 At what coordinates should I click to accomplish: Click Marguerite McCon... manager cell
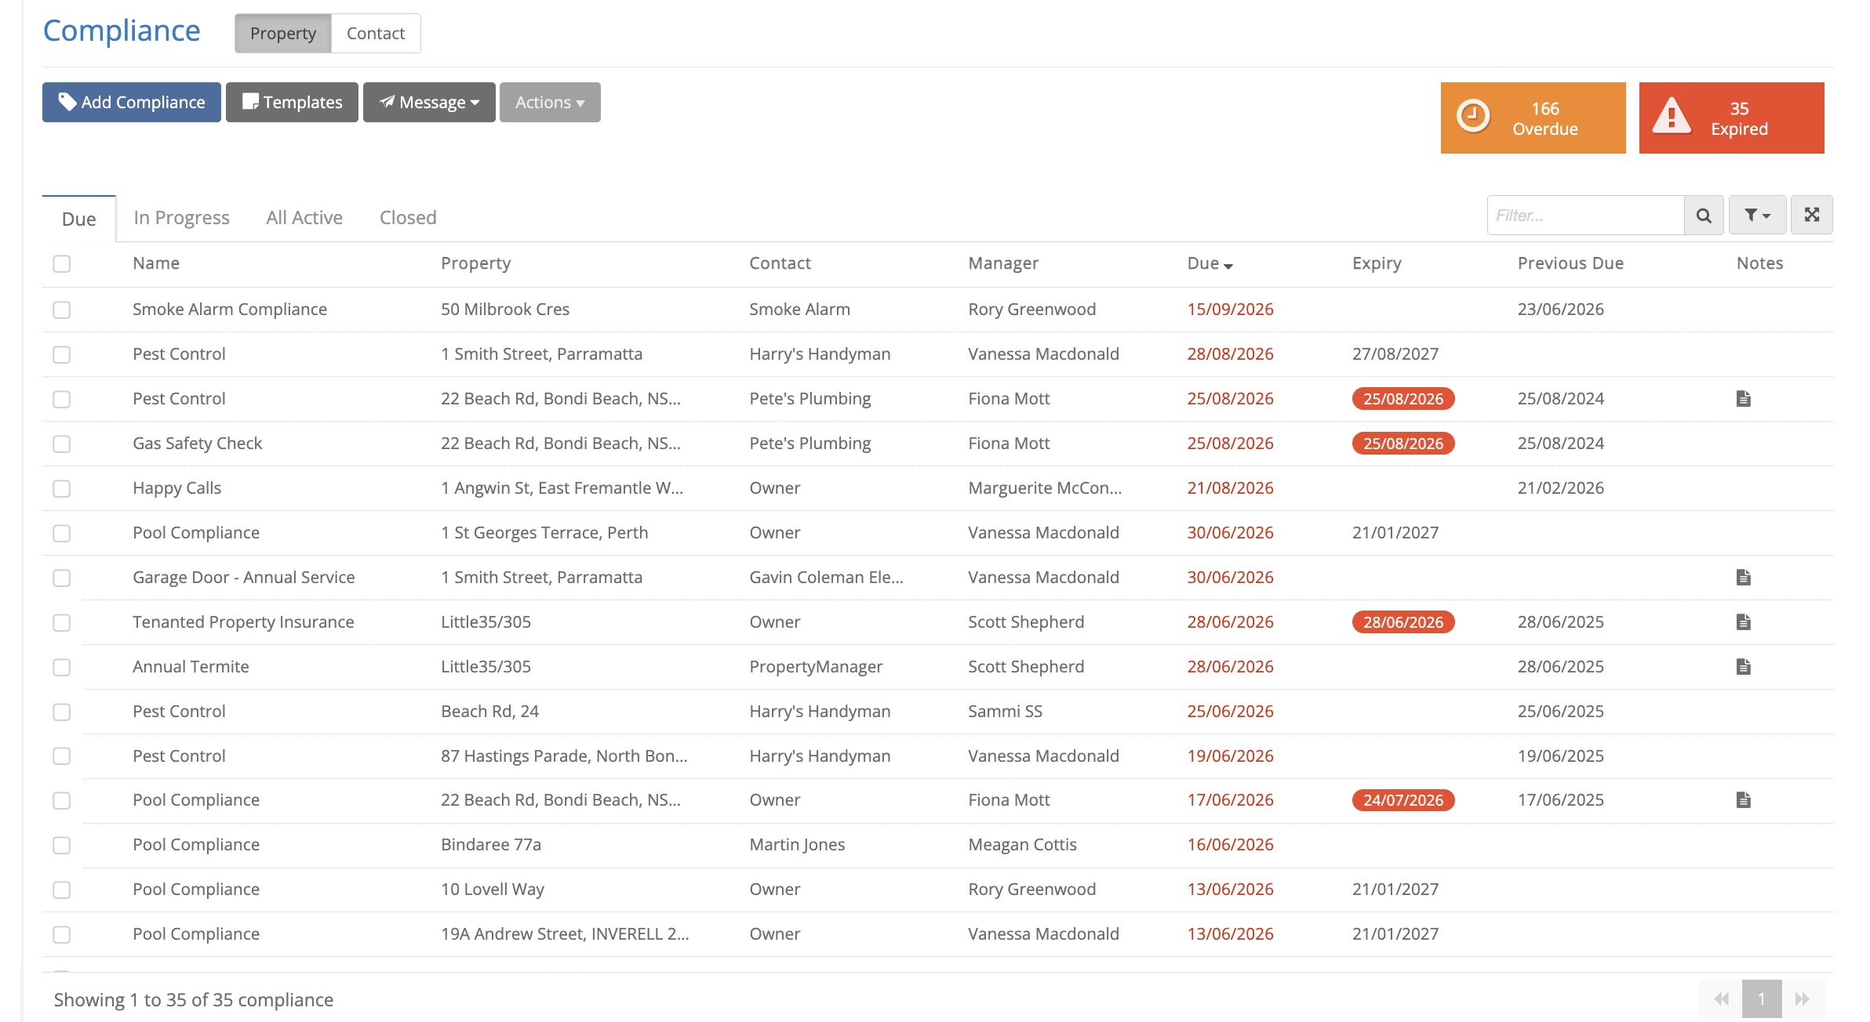(x=1045, y=488)
